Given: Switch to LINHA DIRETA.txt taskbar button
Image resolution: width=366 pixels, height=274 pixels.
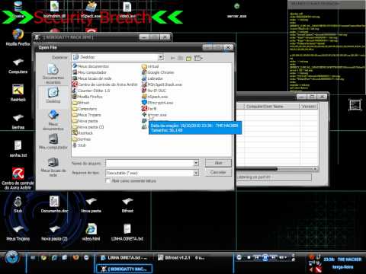Looking at the screenshot, I should click(x=124, y=258).
